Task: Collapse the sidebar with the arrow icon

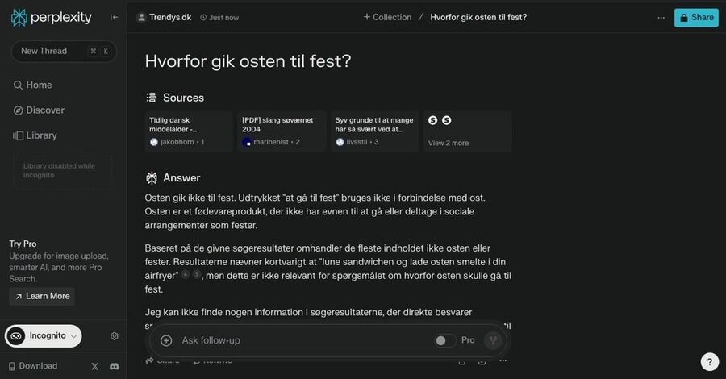Action: click(114, 17)
